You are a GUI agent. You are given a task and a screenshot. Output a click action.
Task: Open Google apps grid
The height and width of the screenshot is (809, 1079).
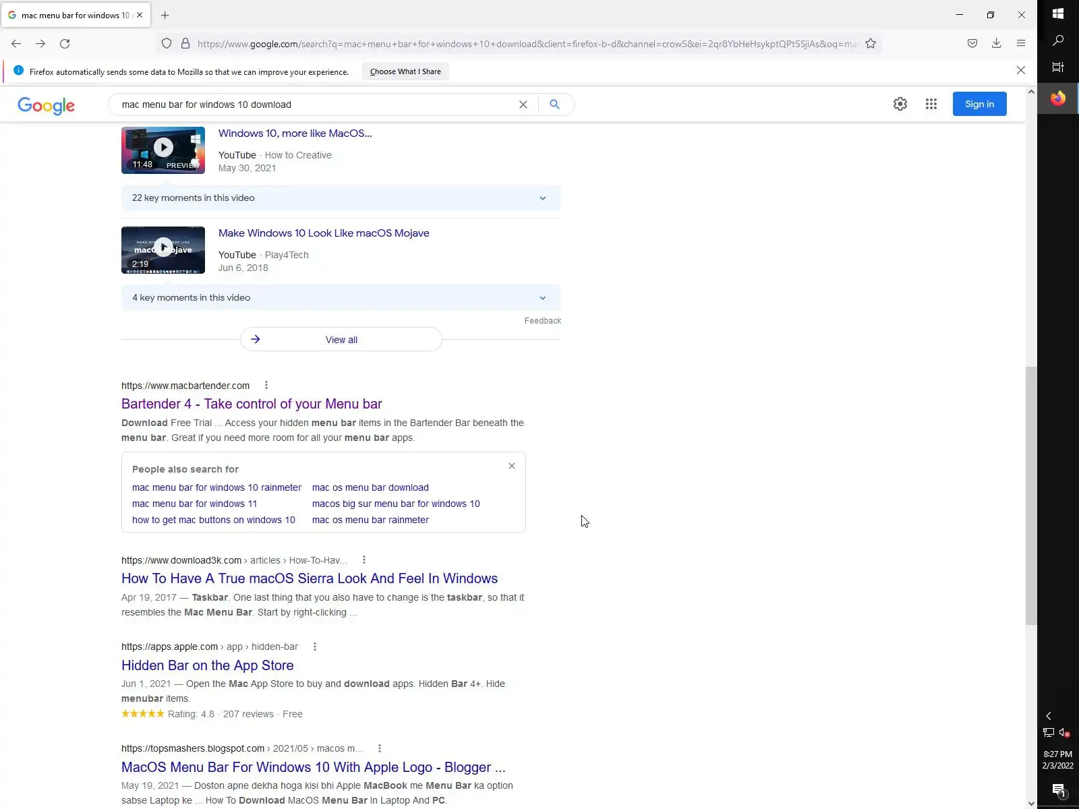[931, 104]
